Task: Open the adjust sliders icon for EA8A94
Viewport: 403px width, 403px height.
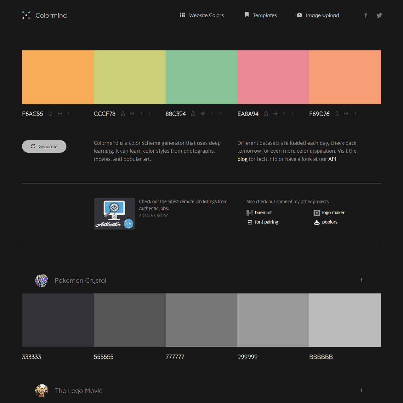Action: 275,113
